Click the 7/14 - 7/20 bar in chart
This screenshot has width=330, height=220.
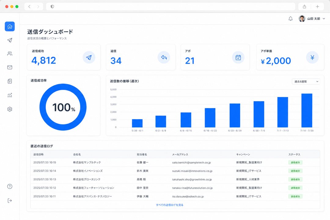click(307, 111)
